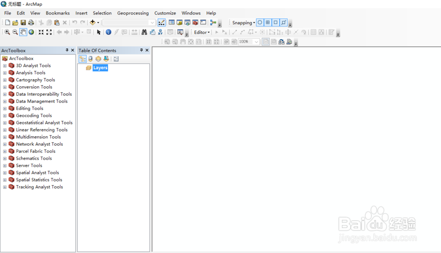Open the Geoprocessing menu

point(133,13)
